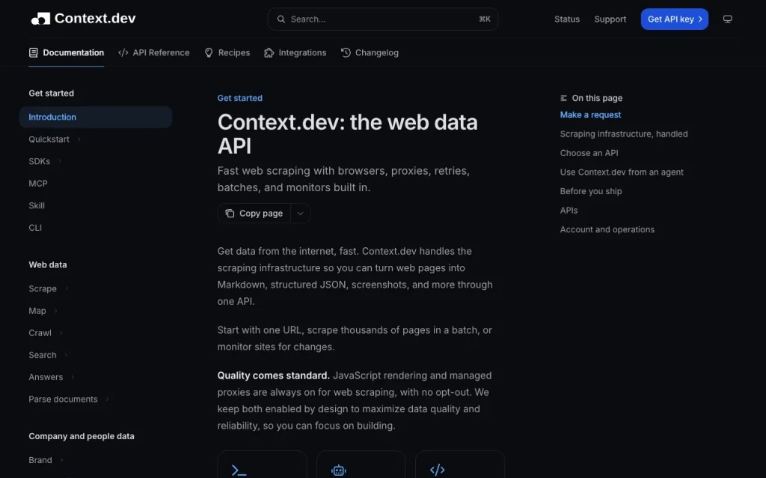The height and width of the screenshot is (478, 766).
Task: Jump to Before you ship section
Action: pos(591,191)
